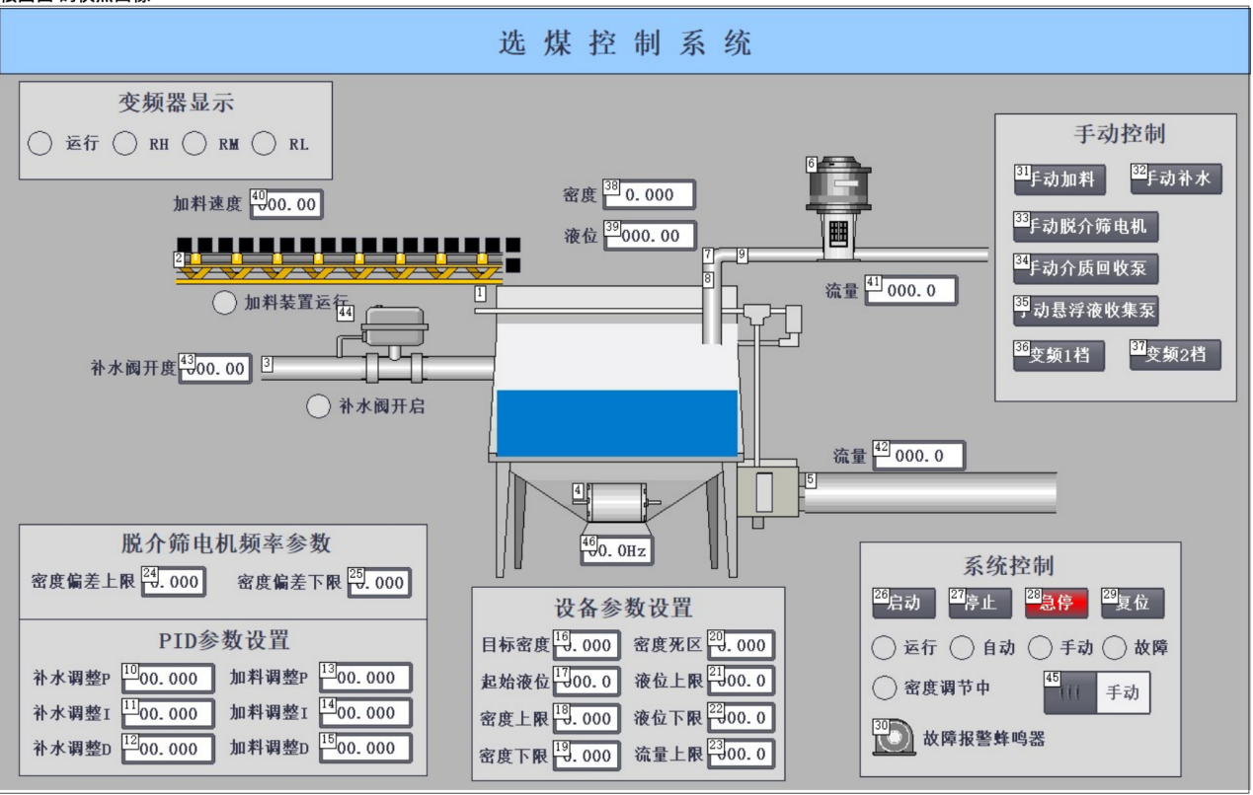1253x795 pixels.
Task: Click the 手动补水 button
Action: point(1176,180)
